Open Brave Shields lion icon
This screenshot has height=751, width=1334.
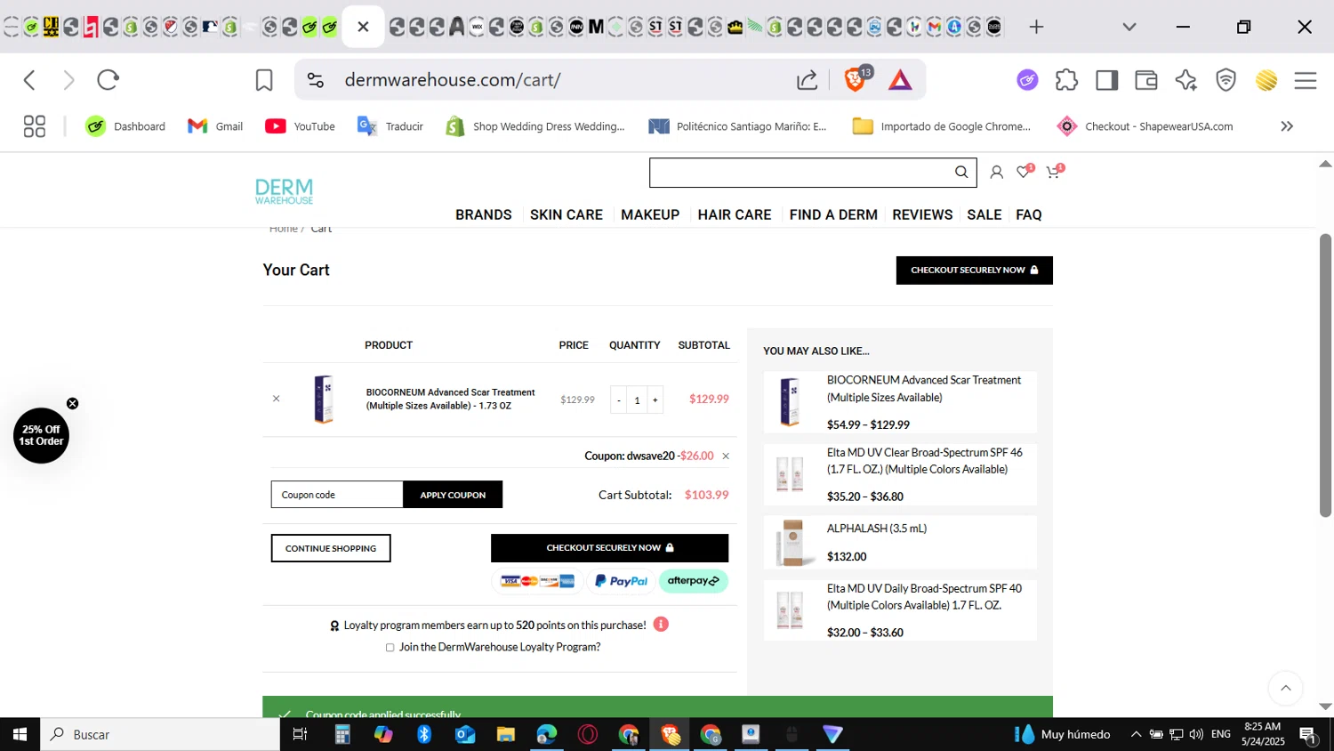(855, 80)
